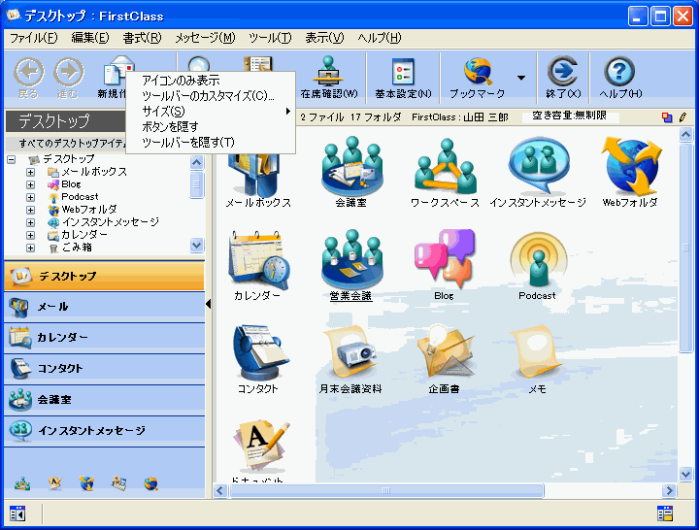Expand the メールボックス tree node

(30, 172)
